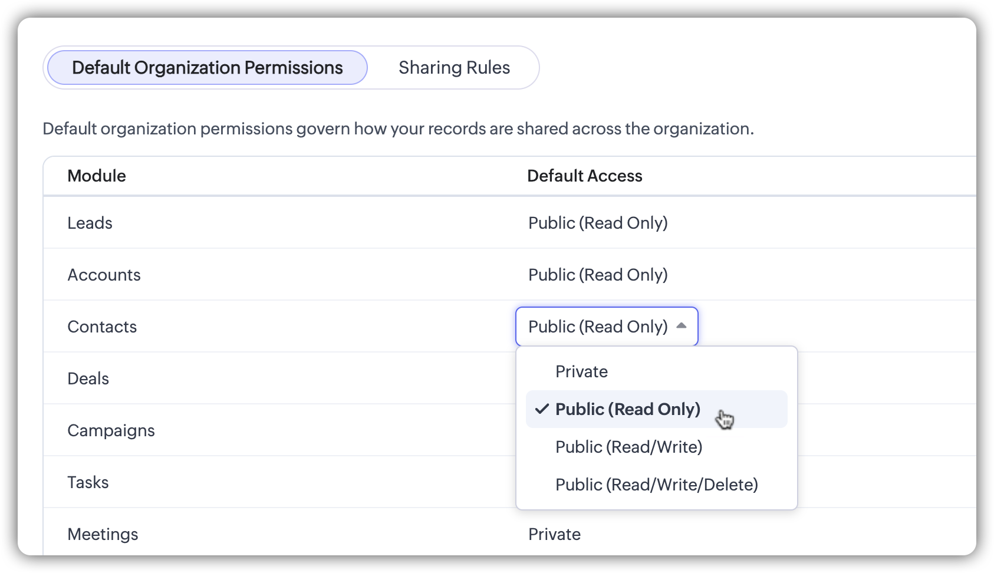994x573 pixels.
Task: Click the Contacts module name
Action: coord(102,327)
